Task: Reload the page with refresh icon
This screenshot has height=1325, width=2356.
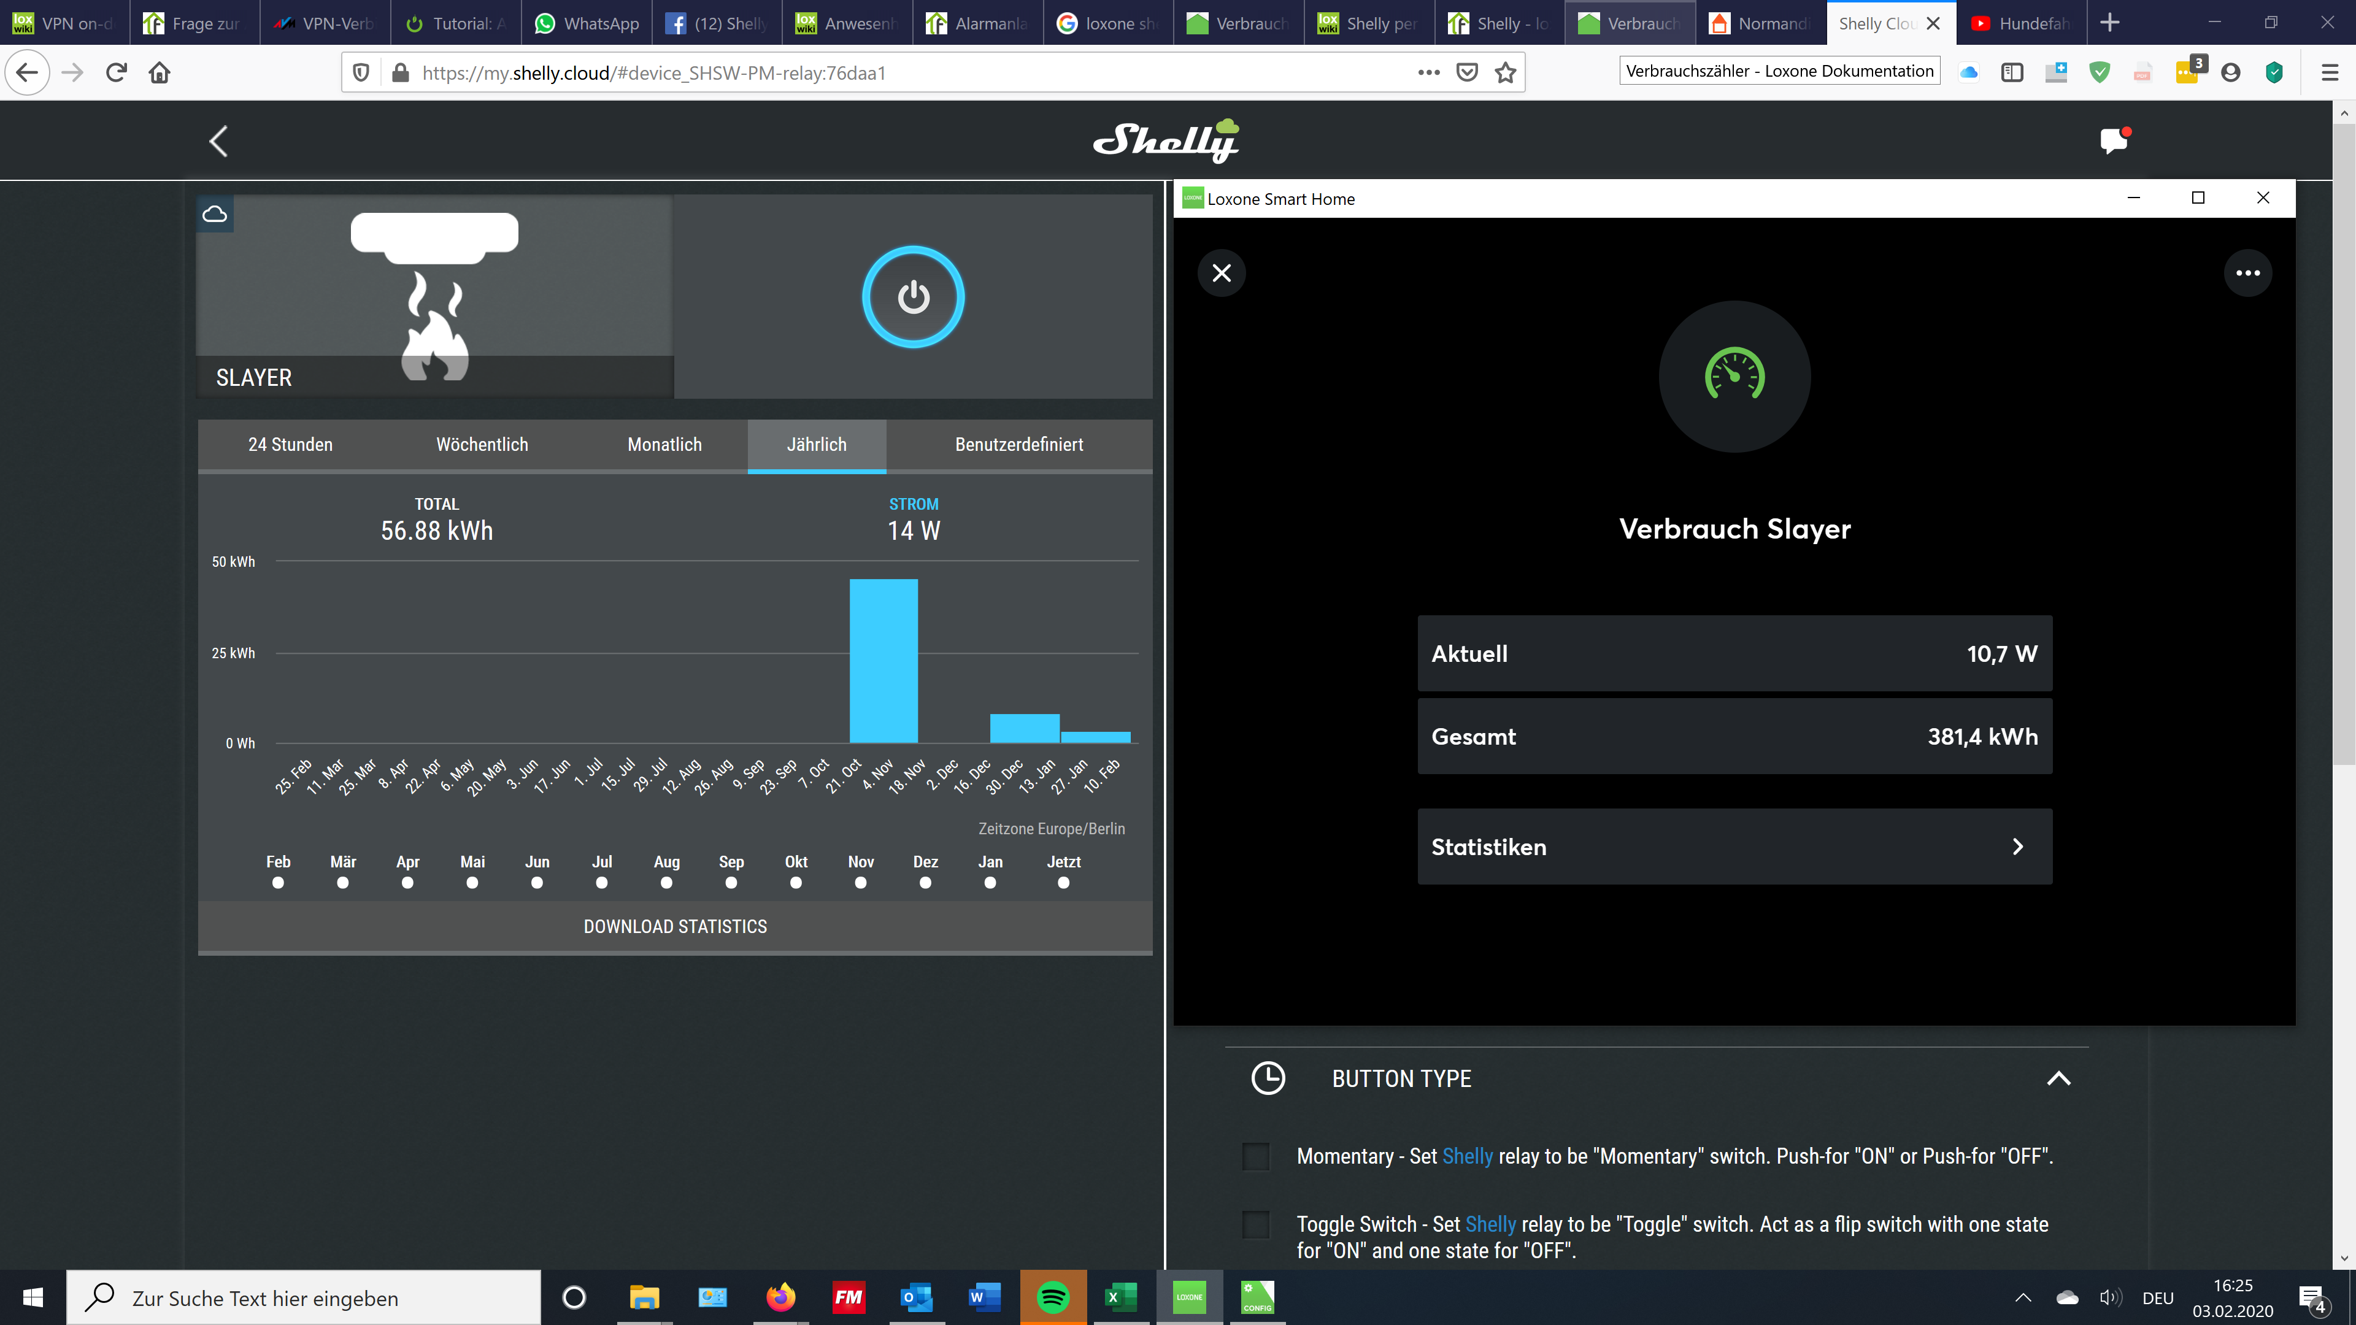Action: coord(116,73)
